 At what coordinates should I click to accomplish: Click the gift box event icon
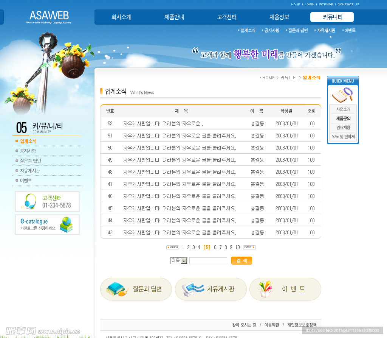tap(266, 289)
